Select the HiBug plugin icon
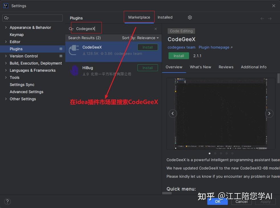The image size is (280, 208). (74, 70)
